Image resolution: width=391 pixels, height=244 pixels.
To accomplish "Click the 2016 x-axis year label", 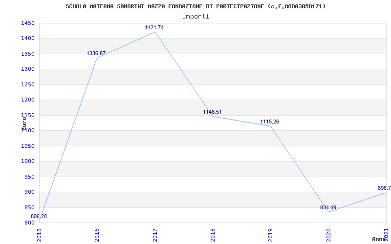I will point(97,235).
